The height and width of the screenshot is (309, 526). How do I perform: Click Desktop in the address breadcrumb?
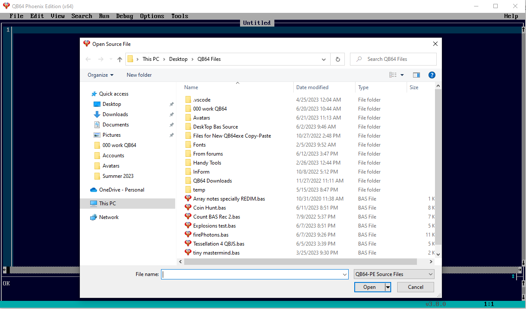[178, 59]
